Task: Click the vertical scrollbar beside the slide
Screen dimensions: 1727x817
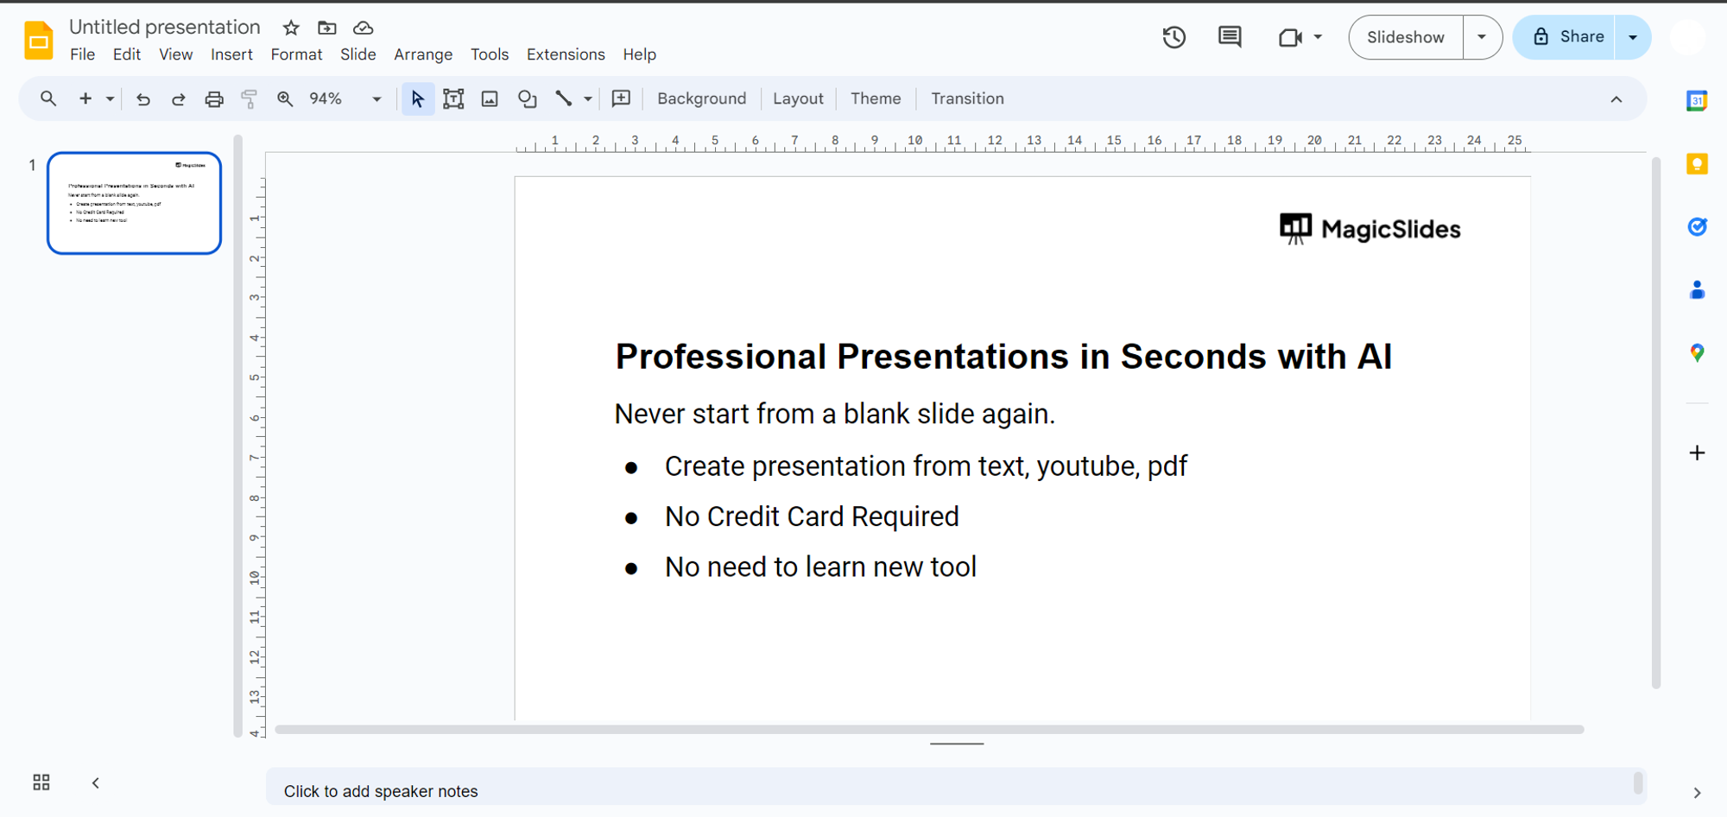Action: click(x=1656, y=423)
